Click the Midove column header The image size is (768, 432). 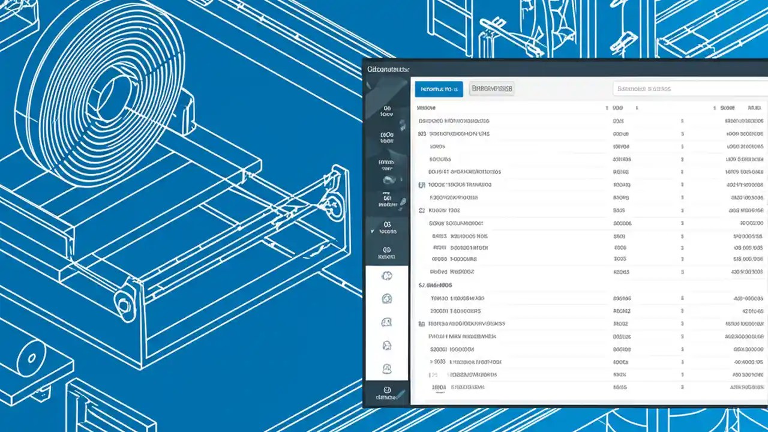[427, 108]
